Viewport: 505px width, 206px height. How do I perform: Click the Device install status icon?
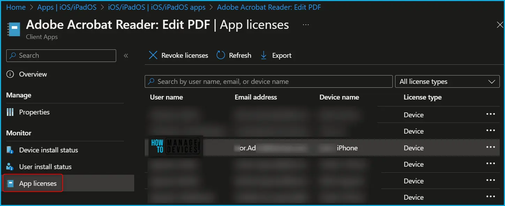point(10,150)
